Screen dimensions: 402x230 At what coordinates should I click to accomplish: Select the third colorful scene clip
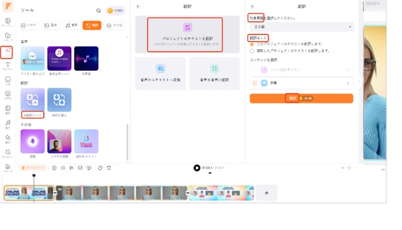(x=221, y=193)
